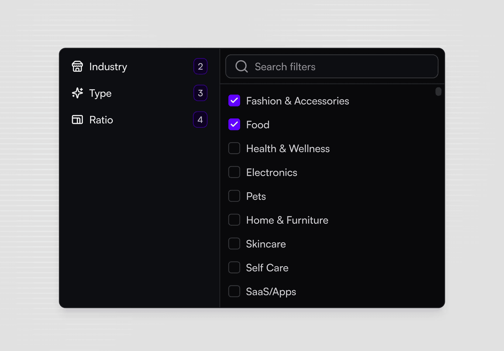
Task: Click the 'SaaS/Apps' label text
Action: point(271,292)
